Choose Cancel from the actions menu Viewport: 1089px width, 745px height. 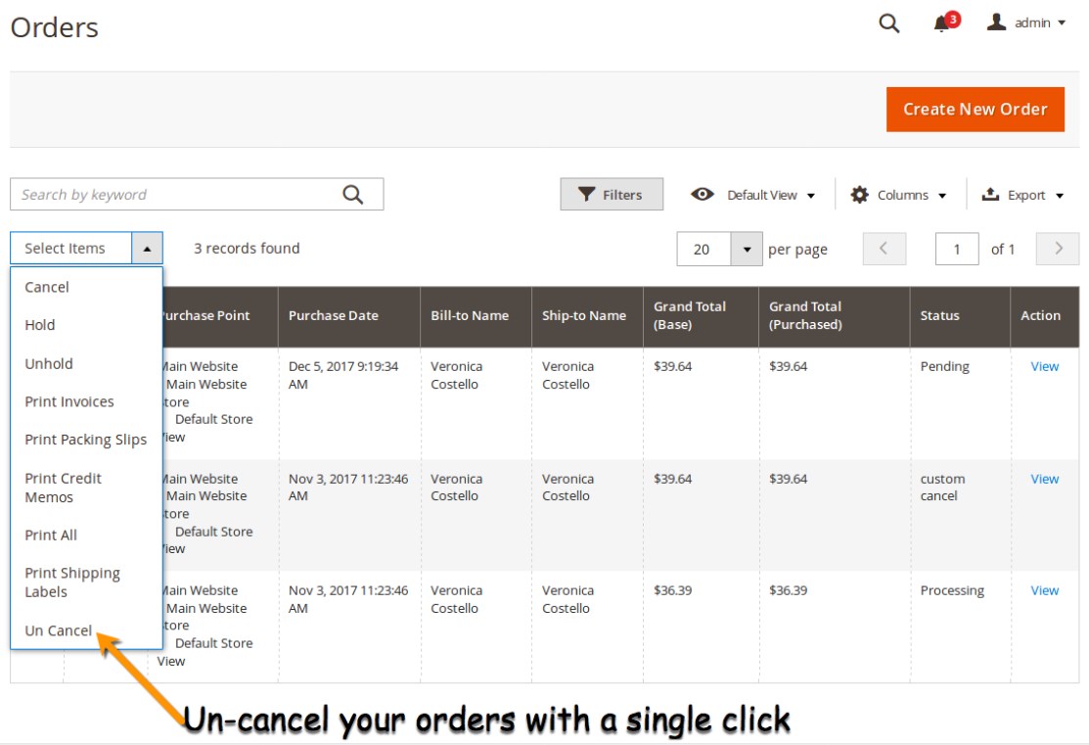[47, 287]
